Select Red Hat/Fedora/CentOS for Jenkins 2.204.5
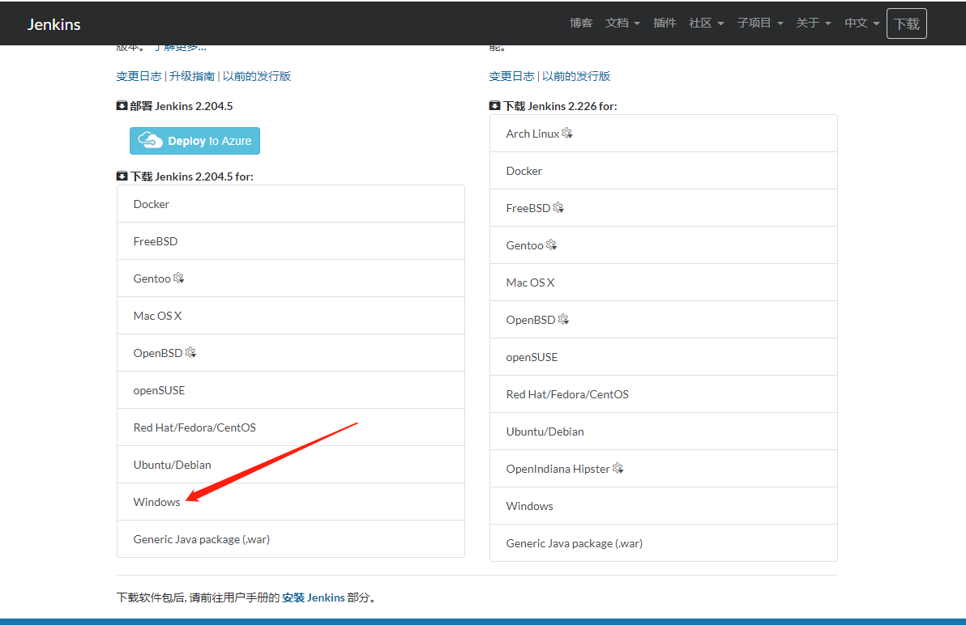Viewport: 966px width, 625px height. [x=291, y=427]
